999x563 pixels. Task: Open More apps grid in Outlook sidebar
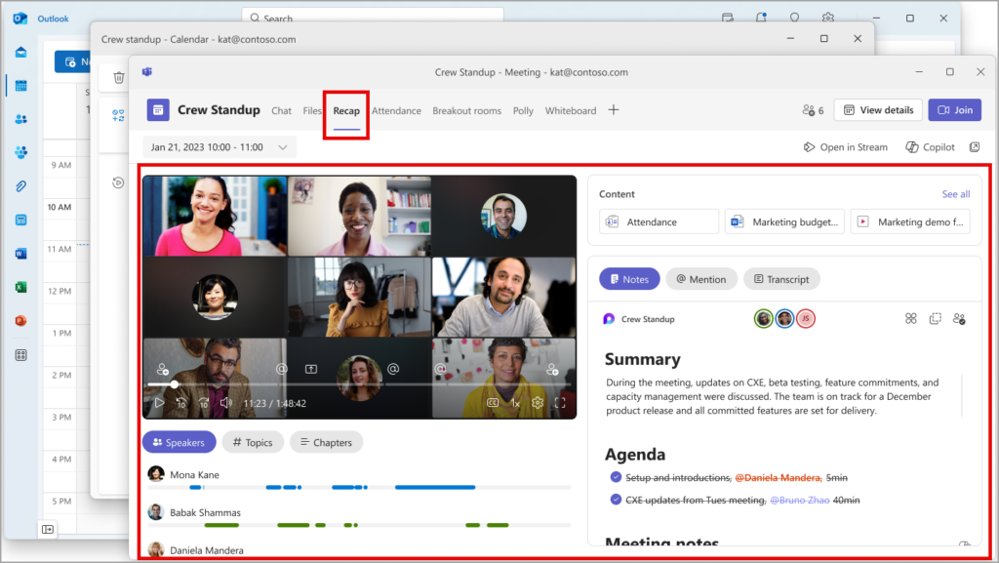(21, 355)
